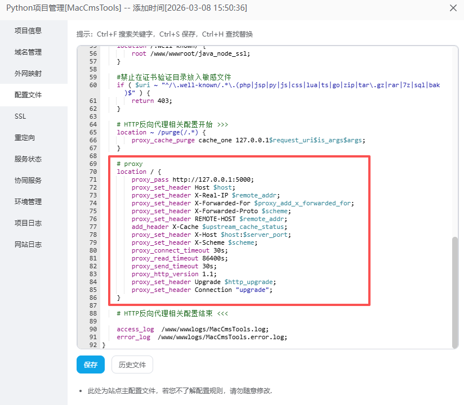Viewport: 464px width, 405px height.
Task: Go to the SSL settings tab
Action: (20, 116)
